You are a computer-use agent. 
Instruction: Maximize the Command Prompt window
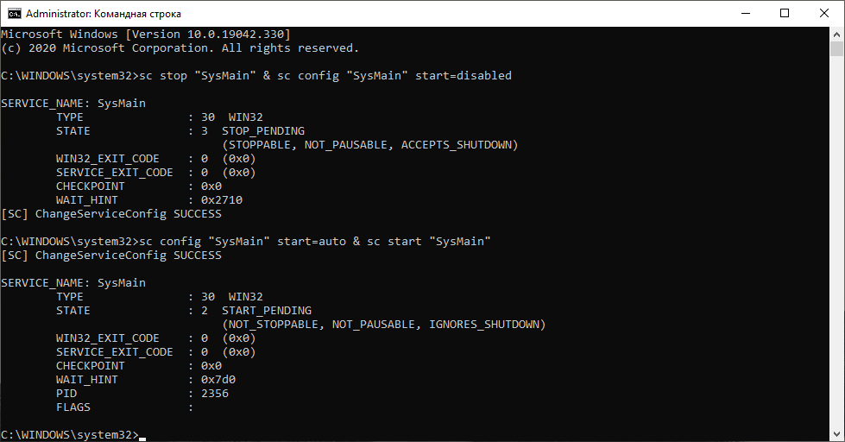click(x=784, y=13)
